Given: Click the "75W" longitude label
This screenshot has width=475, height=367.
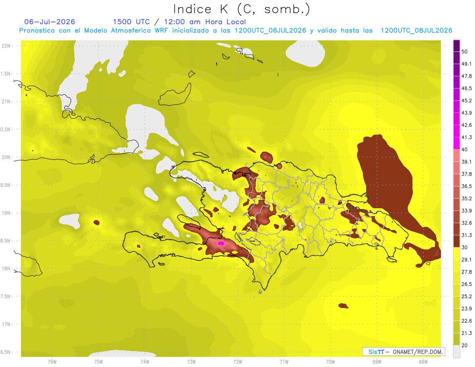Looking at the screenshot, I should [x=98, y=362].
